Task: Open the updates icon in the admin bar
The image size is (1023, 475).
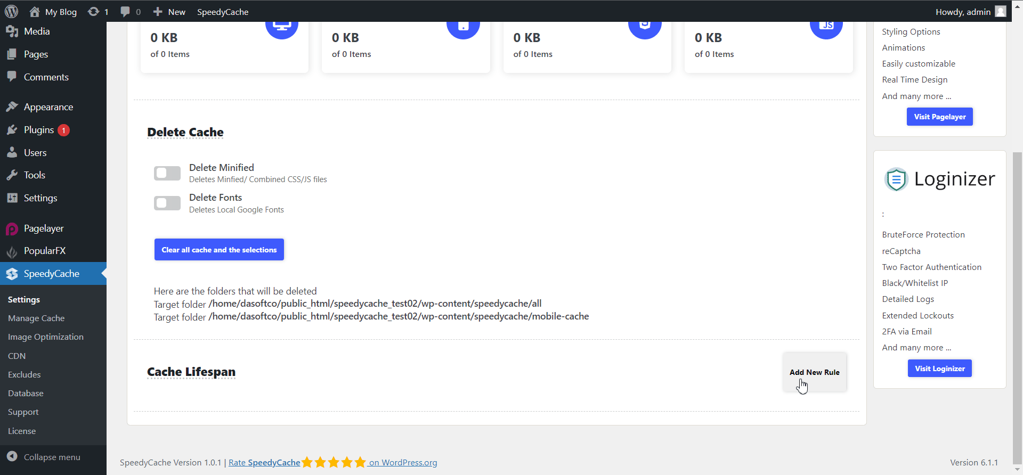Action: 94,12
